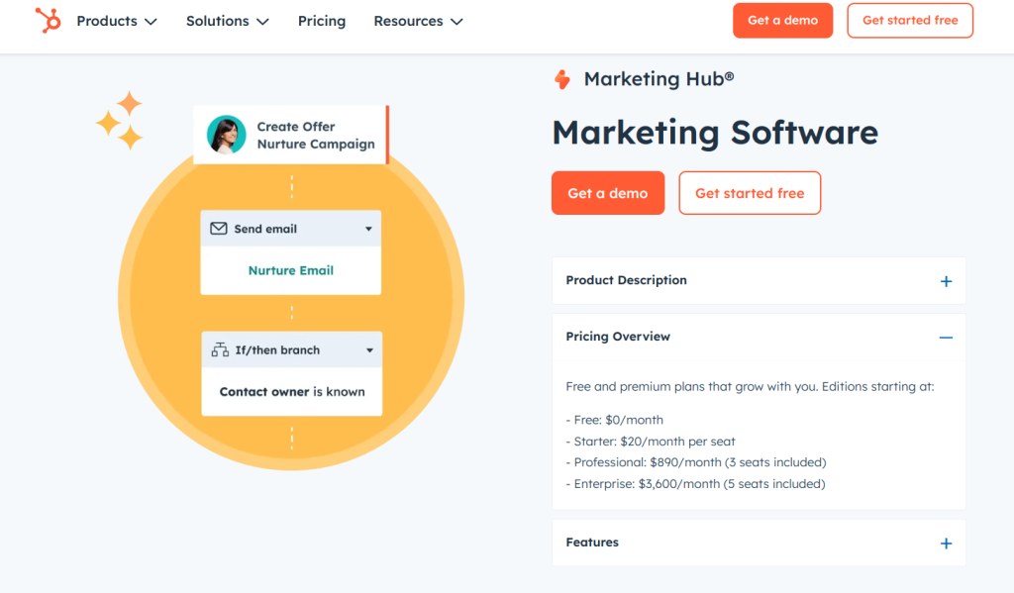
Task: Click the branch icon beside If/then branch
Action: click(220, 349)
